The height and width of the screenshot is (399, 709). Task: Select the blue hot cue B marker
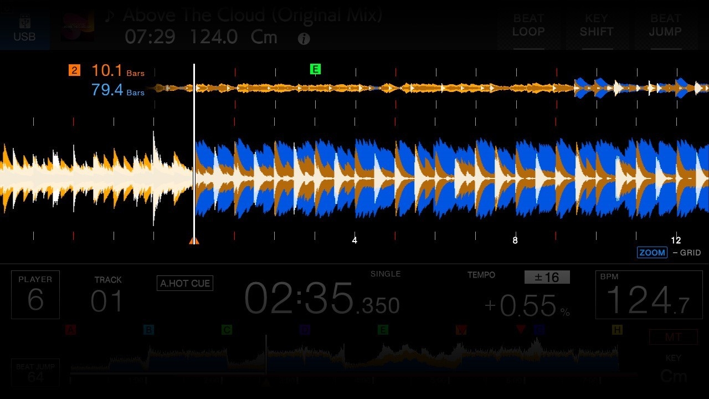click(x=148, y=330)
